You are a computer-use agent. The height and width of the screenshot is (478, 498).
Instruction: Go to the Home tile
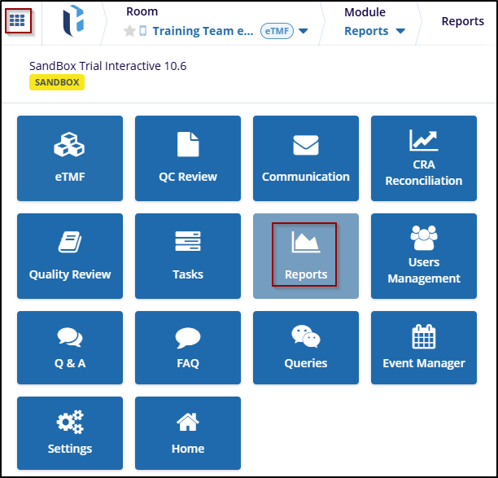click(x=188, y=432)
